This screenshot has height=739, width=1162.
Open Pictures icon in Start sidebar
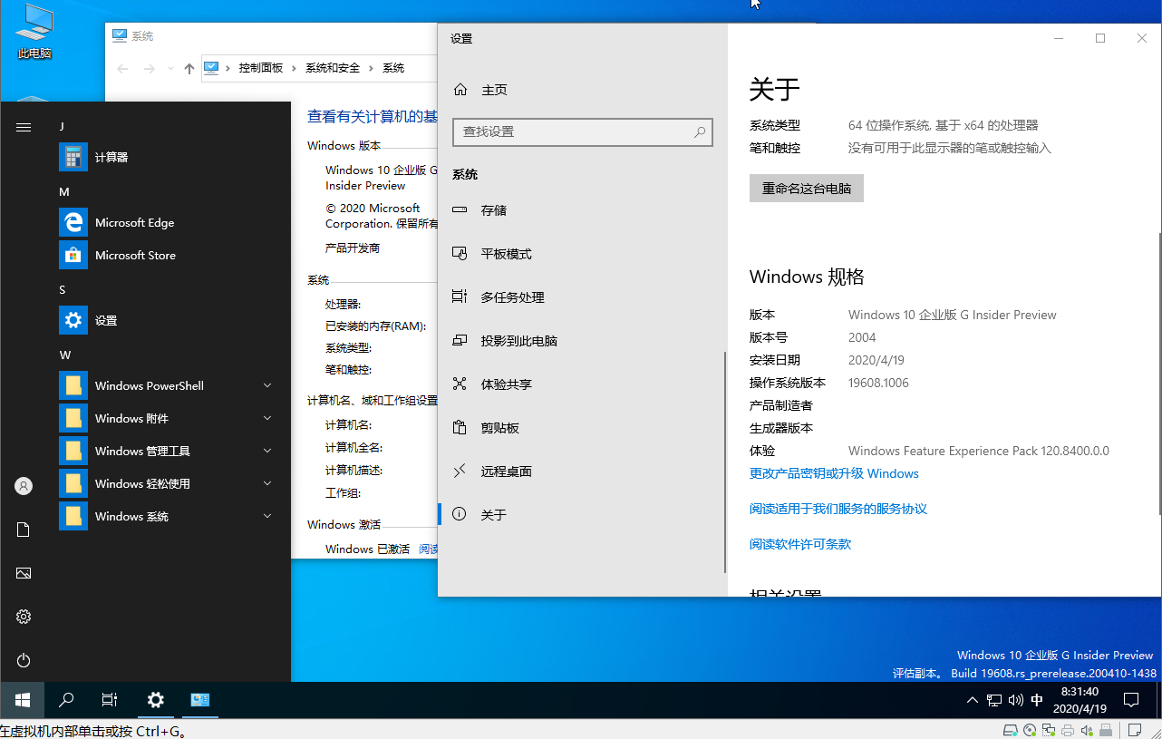pos(24,573)
